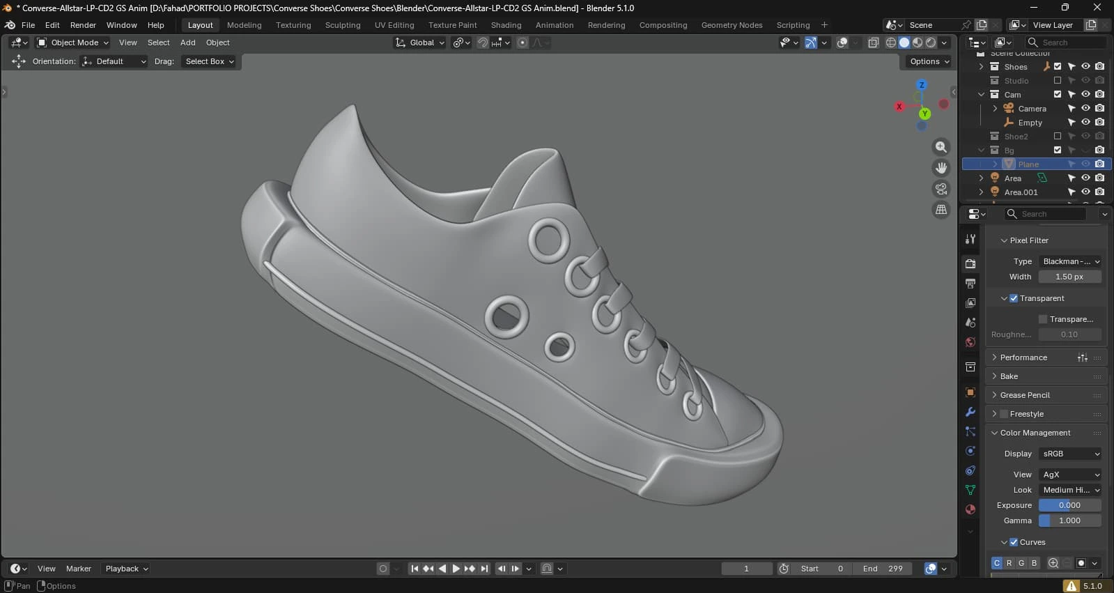The height and width of the screenshot is (593, 1114).
Task: Switch viewport to rendered shading mode
Action: 931,43
